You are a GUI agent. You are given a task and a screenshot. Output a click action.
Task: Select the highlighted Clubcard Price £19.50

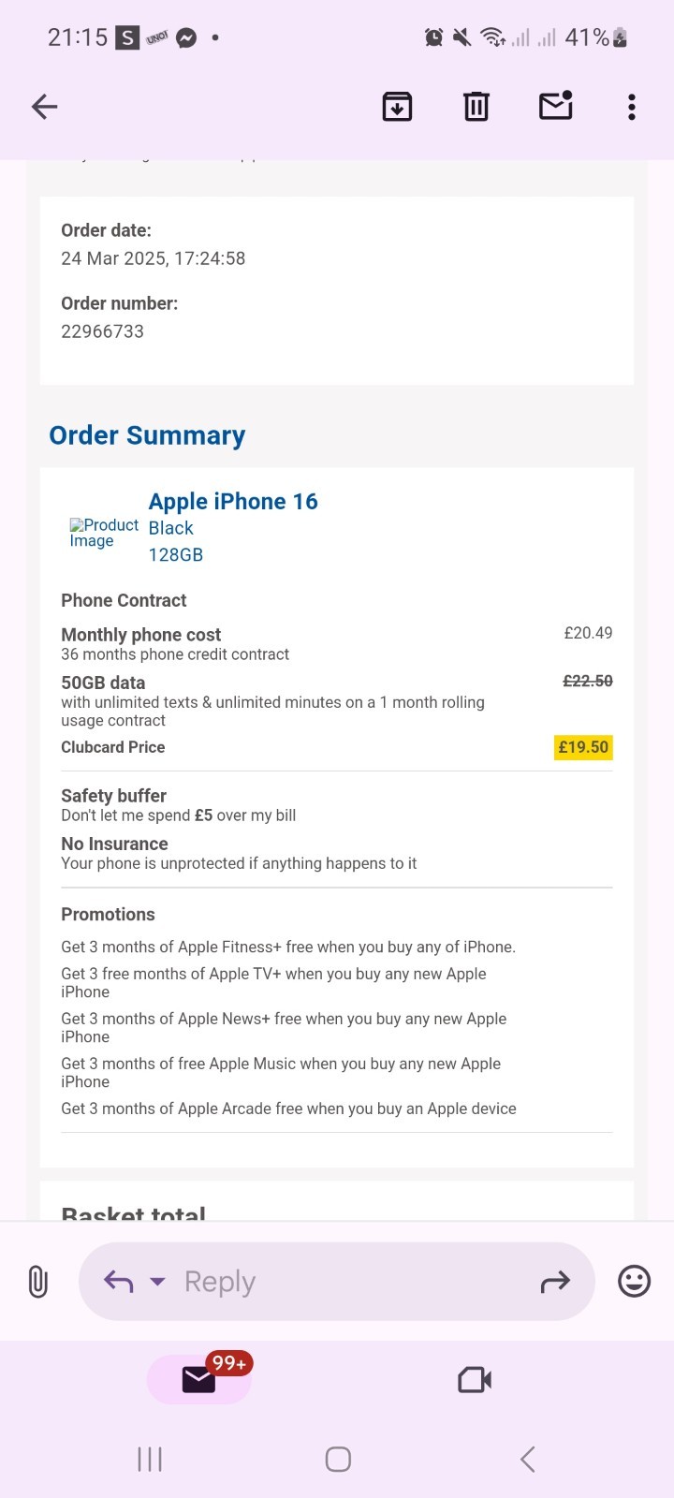[x=582, y=747]
